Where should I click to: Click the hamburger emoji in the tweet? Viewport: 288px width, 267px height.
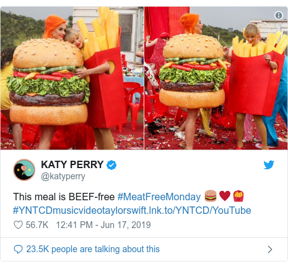pyautogui.click(x=211, y=196)
